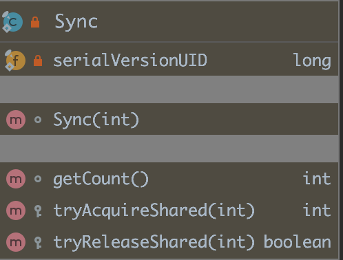The image size is (343, 260).
Task: Click the lock icon beside serialVersionUID
Action: (x=38, y=61)
